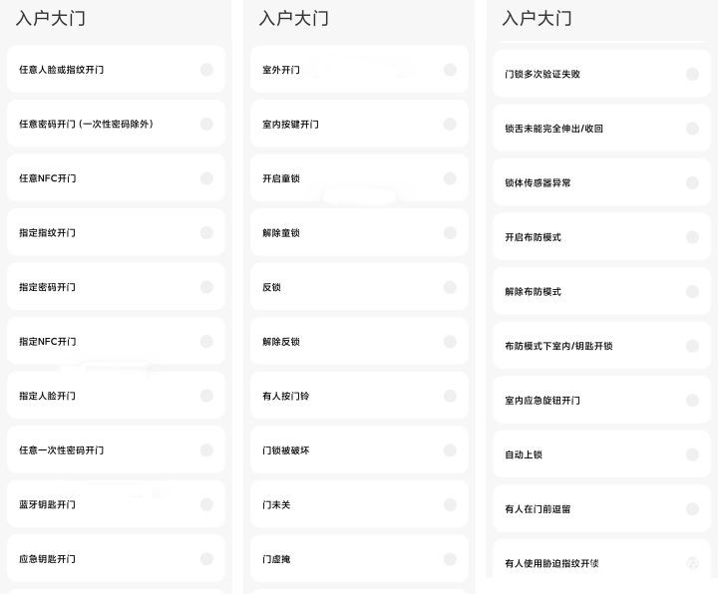Select the 指定密码开门 radio button
The width and height of the screenshot is (718, 594).
(x=206, y=287)
